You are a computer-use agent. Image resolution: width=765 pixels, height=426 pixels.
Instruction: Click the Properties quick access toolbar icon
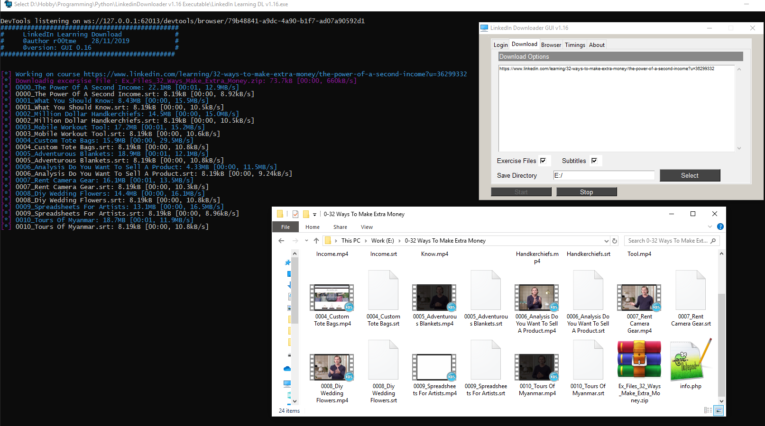(x=295, y=214)
